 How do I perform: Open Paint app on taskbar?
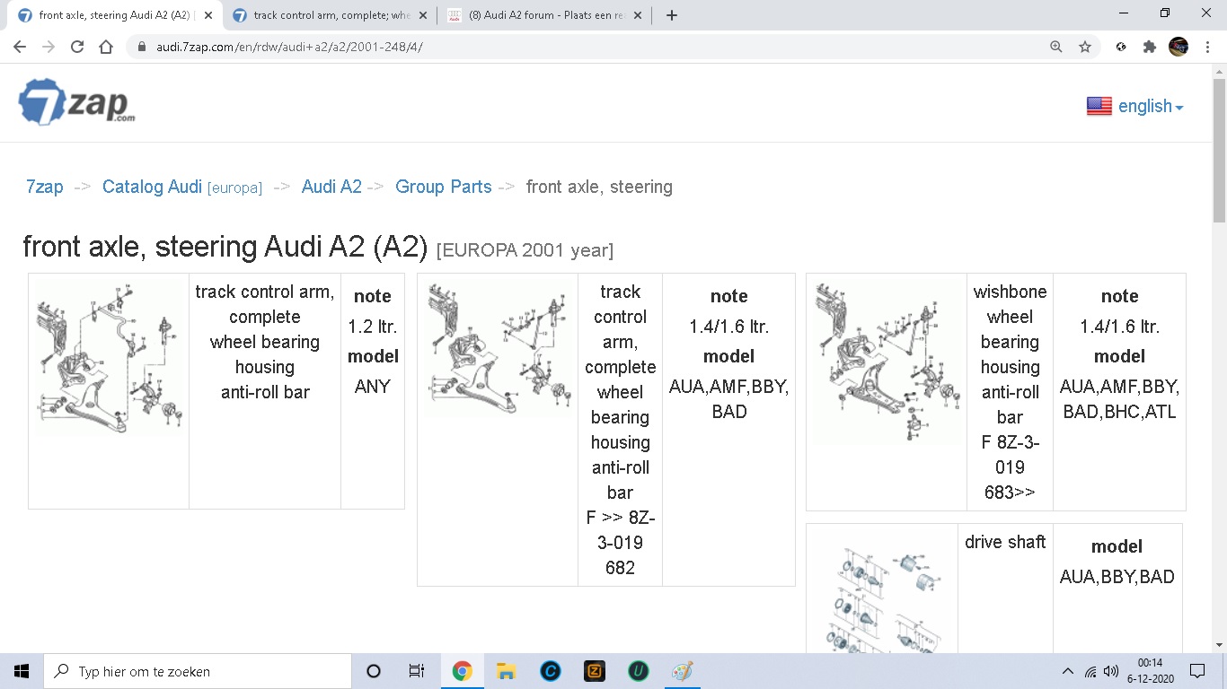tap(682, 671)
